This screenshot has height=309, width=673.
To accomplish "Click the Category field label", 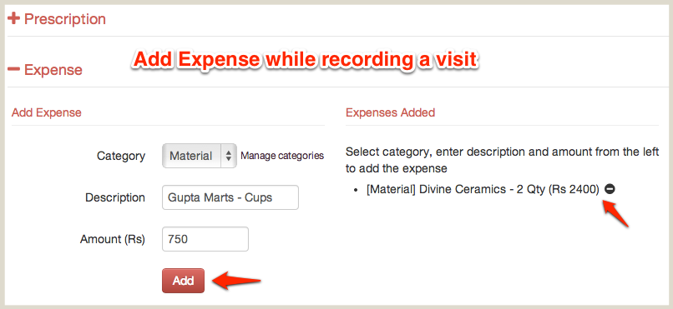I will [121, 157].
